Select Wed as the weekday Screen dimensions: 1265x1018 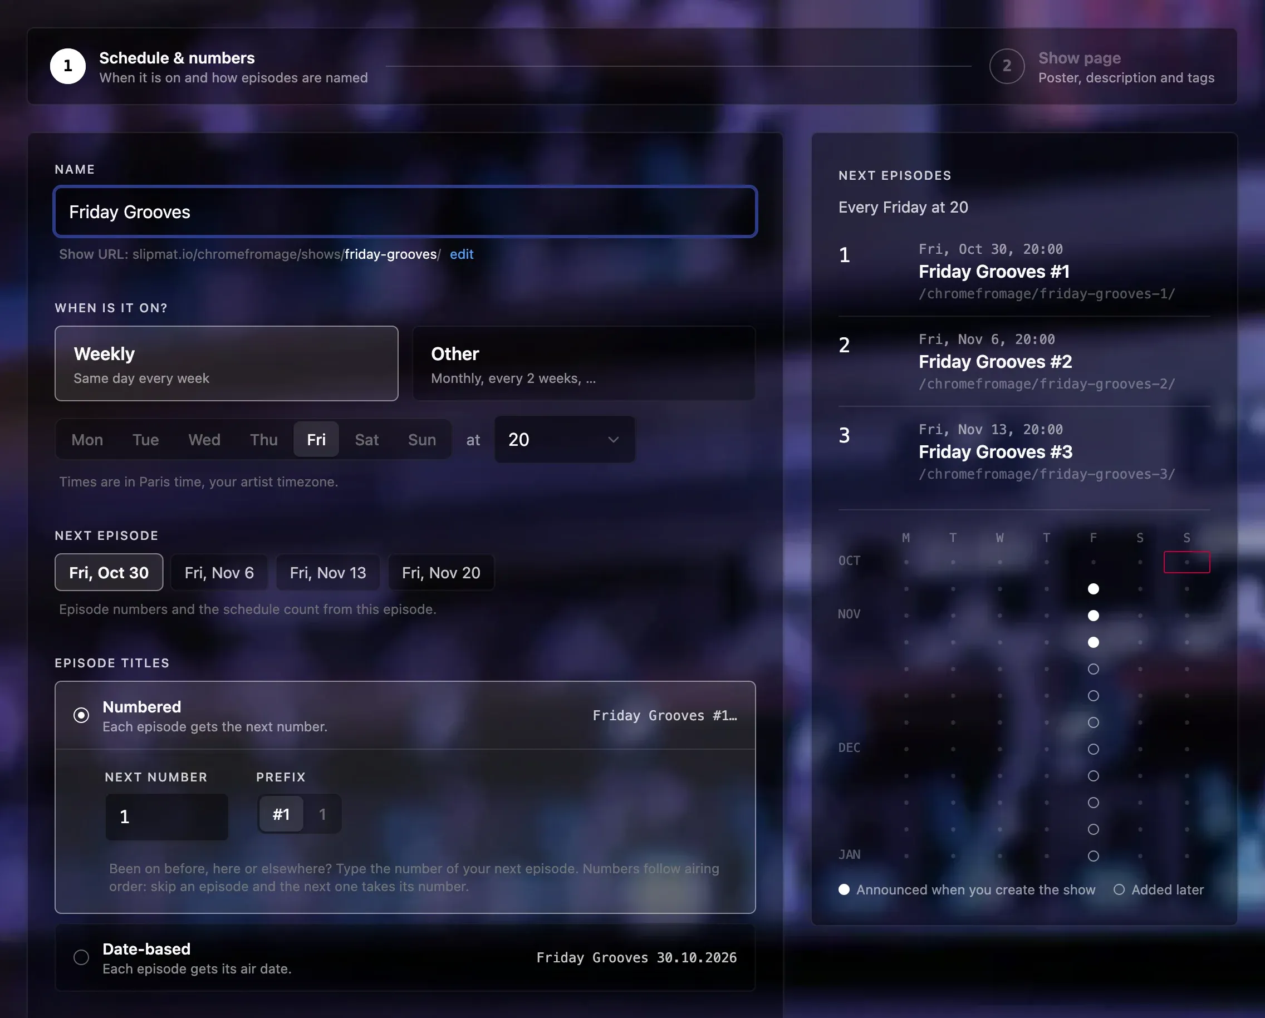204,440
